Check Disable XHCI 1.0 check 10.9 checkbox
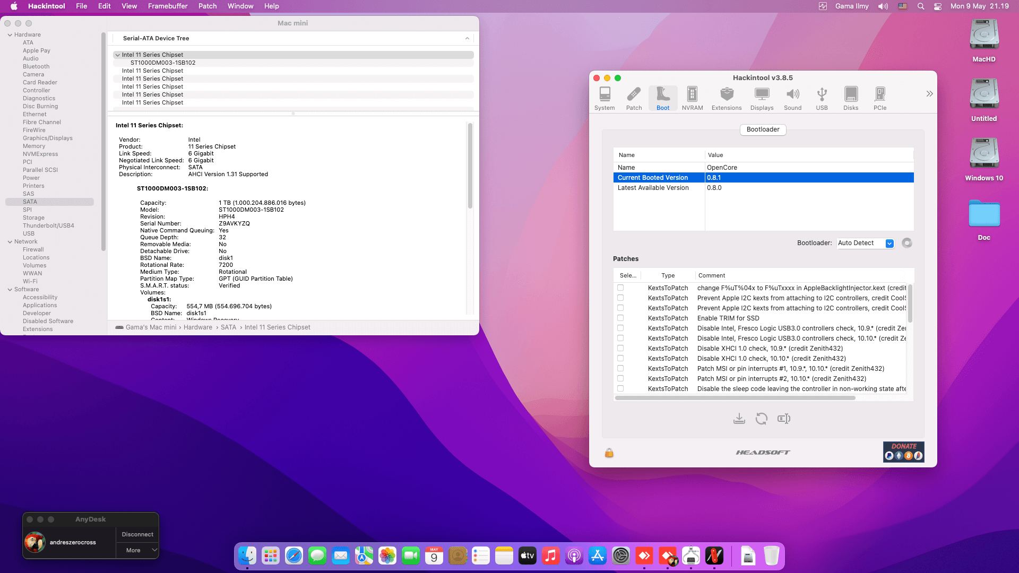The image size is (1019, 573). (620, 348)
